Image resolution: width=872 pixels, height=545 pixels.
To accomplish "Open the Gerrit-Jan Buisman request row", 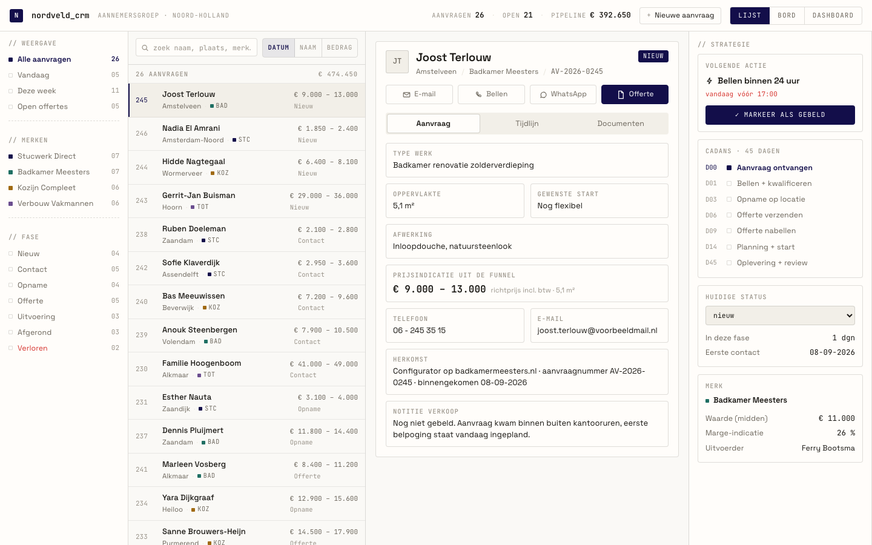I will click(x=246, y=201).
